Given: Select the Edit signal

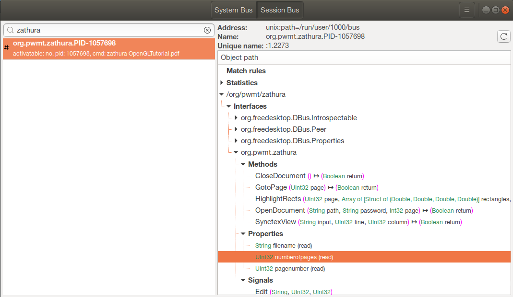Looking at the screenshot, I should [364, 291].
